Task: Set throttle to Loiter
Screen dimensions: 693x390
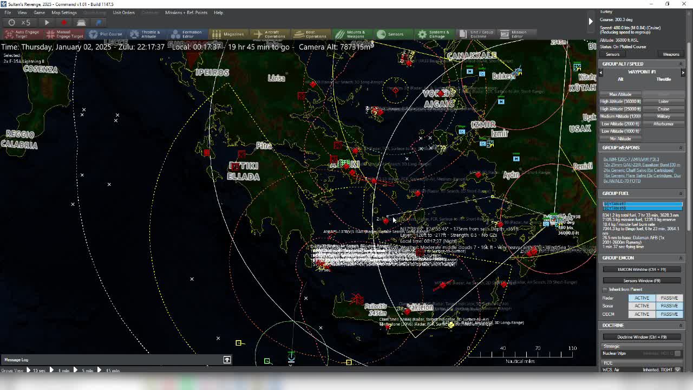Action: (663, 101)
